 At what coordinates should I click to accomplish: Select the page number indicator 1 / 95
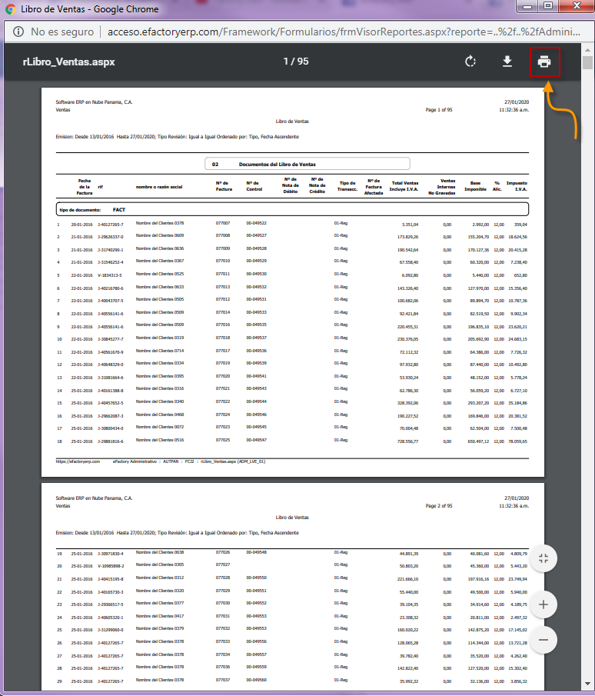296,62
